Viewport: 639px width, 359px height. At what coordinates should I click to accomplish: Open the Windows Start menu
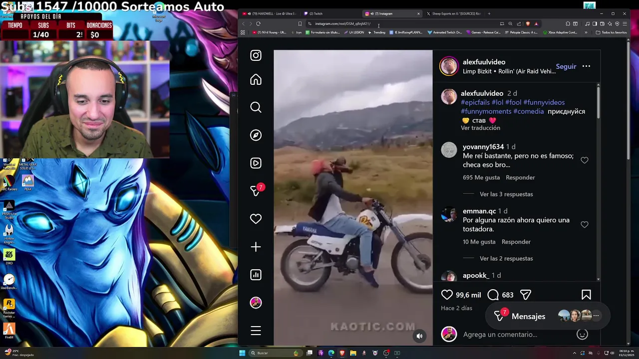click(242, 353)
